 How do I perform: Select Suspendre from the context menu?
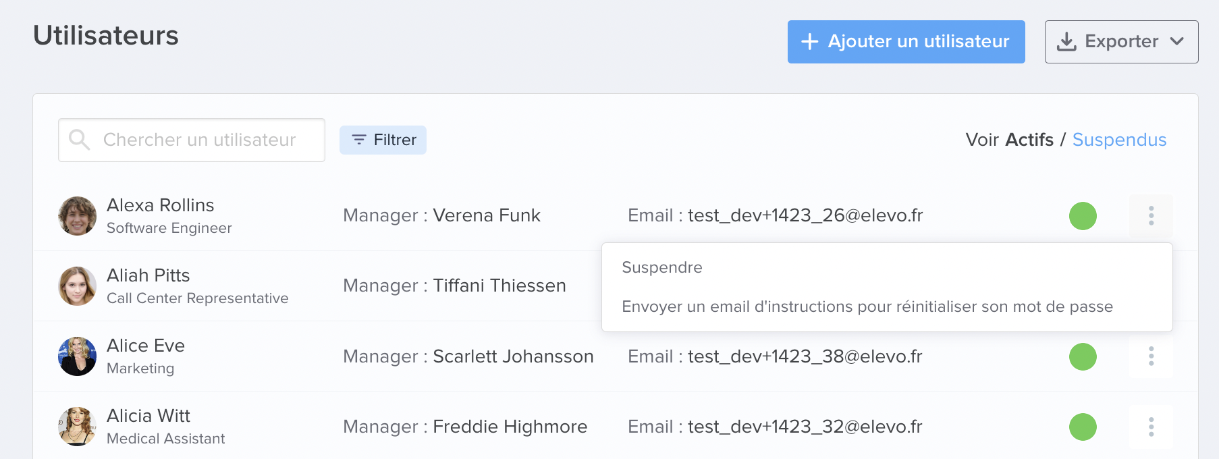[x=662, y=267]
